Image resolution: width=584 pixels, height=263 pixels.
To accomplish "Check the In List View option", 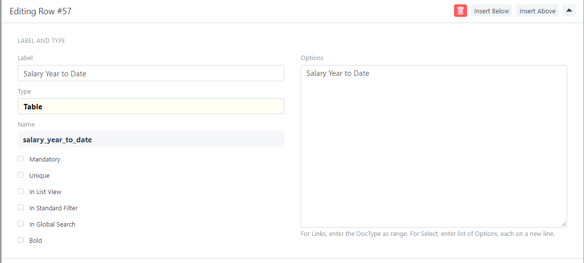I will point(21,191).
